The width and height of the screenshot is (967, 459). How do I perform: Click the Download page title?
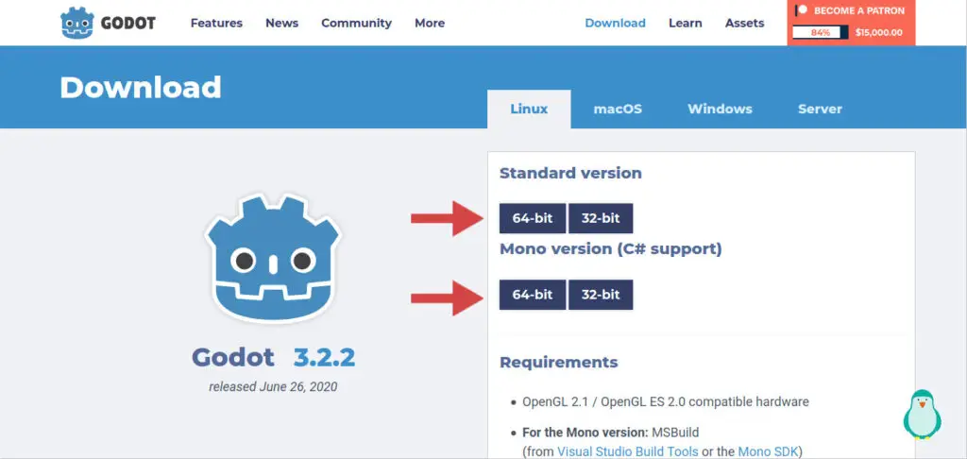[141, 88]
